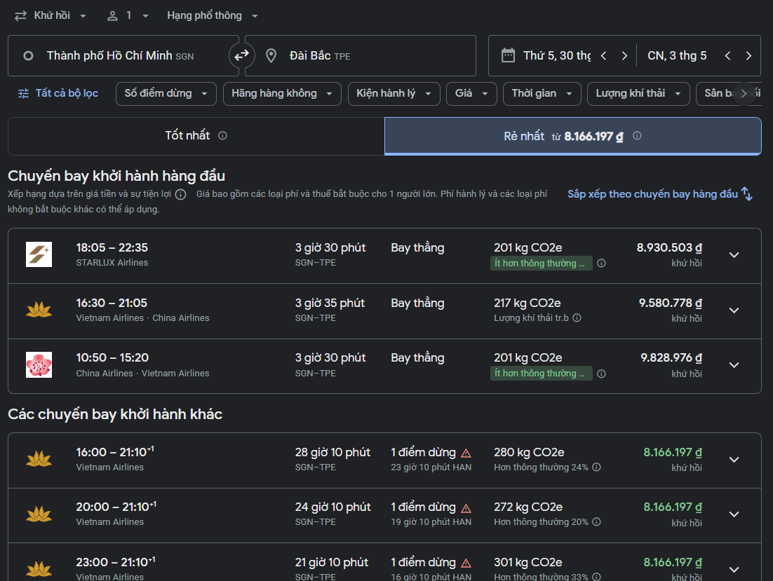Select the Rẻ nhất tab

click(572, 136)
